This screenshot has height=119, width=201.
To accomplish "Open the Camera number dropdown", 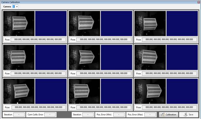I will pyautogui.click(x=15, y=7).
